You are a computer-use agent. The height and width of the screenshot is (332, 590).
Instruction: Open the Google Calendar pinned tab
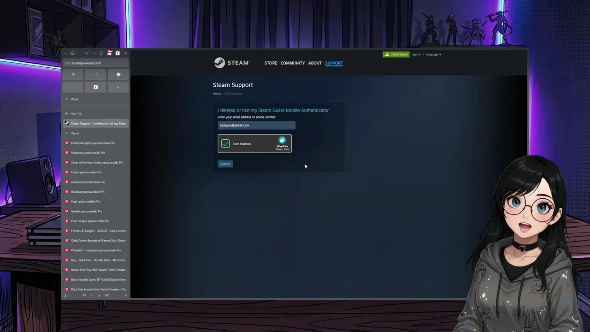(118, 74)
